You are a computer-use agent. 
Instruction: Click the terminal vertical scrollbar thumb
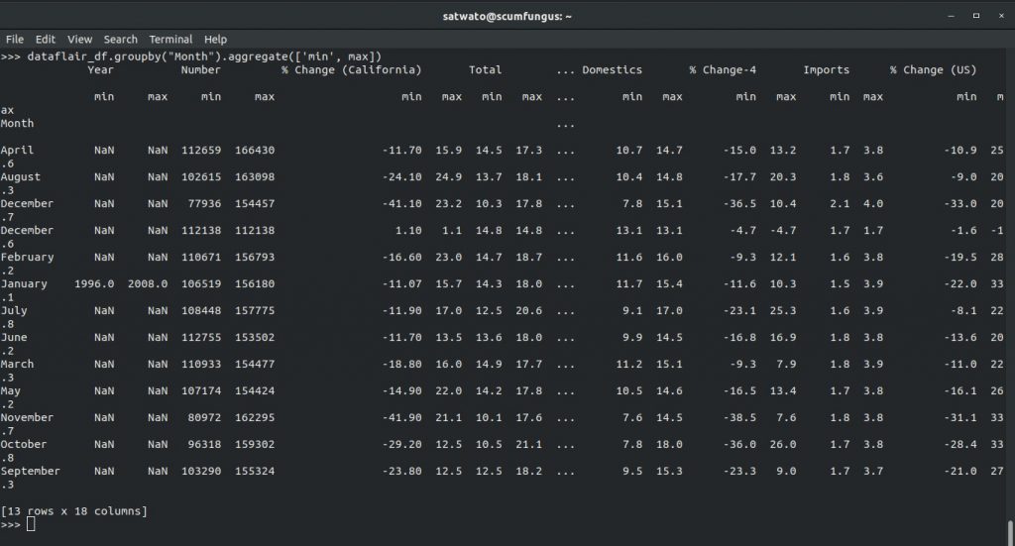pyautogui.click(x=1010, y=533)
